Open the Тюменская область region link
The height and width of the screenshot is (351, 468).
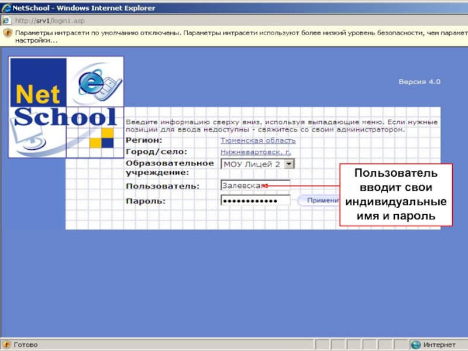(258, 140)
